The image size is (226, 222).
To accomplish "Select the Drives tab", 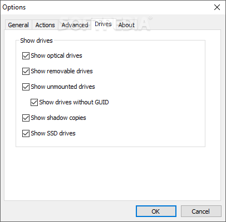I will click(x=103, y=24).
